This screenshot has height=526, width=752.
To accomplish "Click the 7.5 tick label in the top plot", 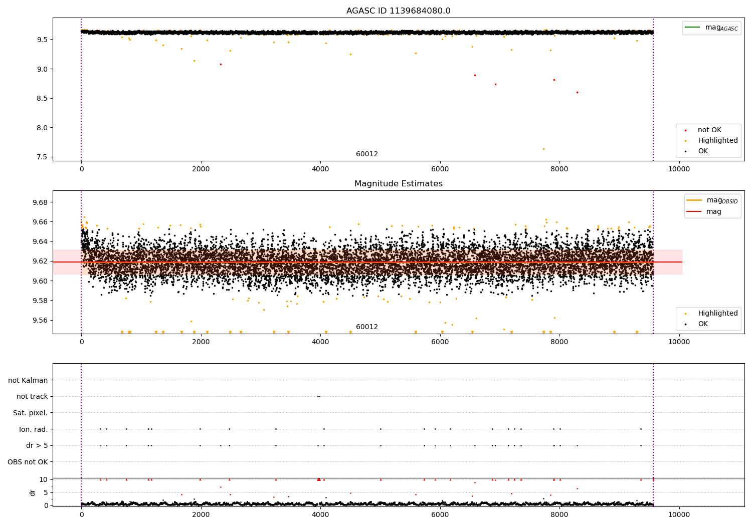I will pos(42,157).
